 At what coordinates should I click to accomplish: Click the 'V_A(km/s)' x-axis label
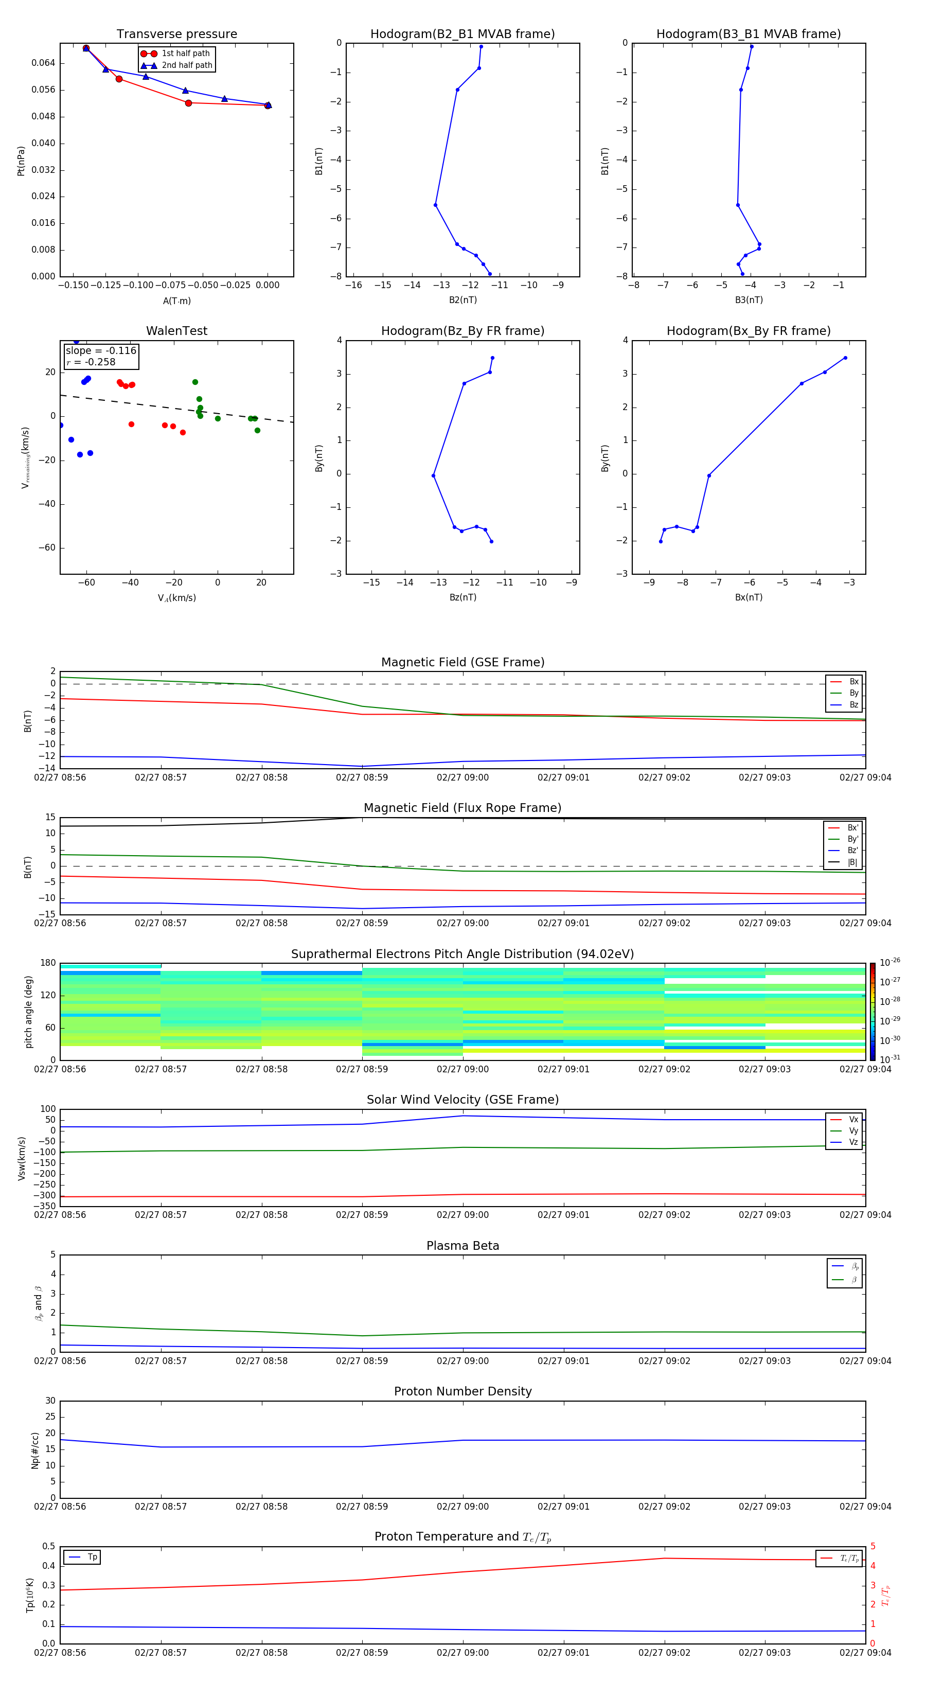tap(176, 598)
